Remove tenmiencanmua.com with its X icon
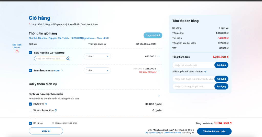 [x=159, y=70]
